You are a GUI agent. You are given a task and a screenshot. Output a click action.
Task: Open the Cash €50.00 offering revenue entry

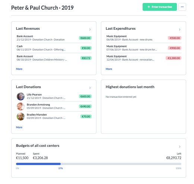54,48
